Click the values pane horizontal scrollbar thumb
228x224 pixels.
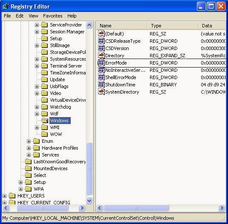click(136, 208)
